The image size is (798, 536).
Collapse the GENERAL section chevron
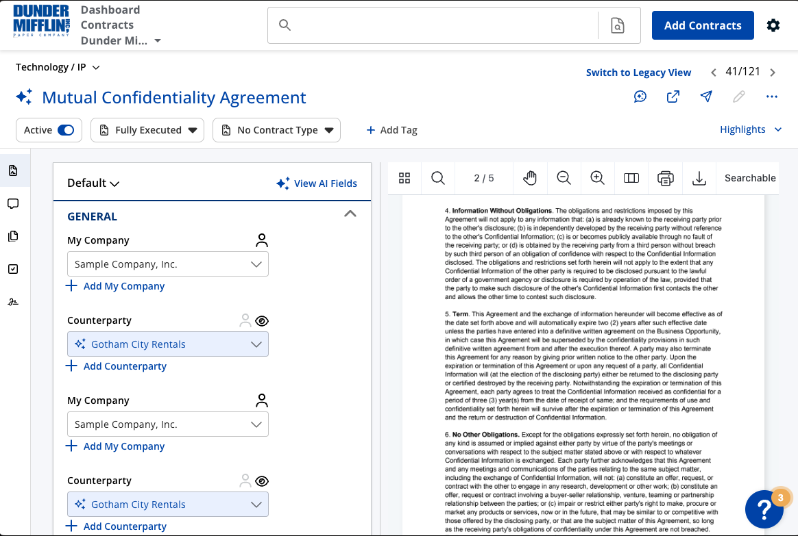tap(350, 214)
